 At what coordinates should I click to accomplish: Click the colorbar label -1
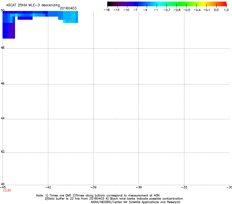(156, 10)
